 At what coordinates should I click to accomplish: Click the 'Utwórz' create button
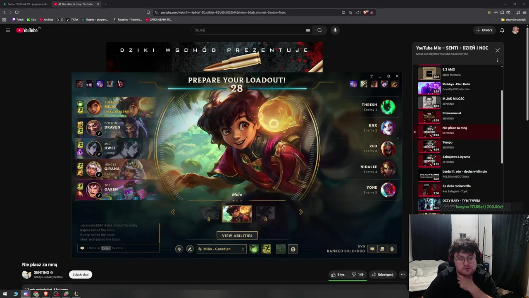point(484,30)
